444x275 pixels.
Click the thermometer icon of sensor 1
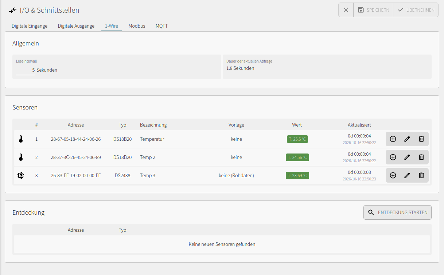(21, 139)
